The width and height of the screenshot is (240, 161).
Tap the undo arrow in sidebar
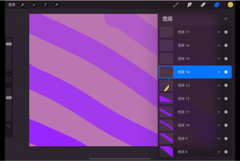pyautogui.click(x=9, y=126)
